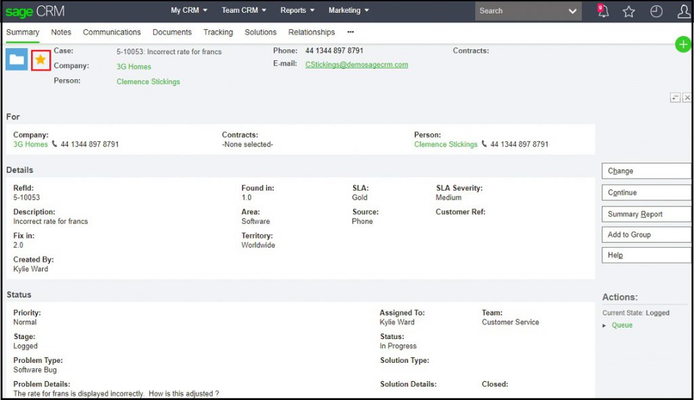Image resolution: width=694 pixels, height=400 pixels.
Task: Close the panel with X icon
Action: pyautogui.click(x=687, y=97)
